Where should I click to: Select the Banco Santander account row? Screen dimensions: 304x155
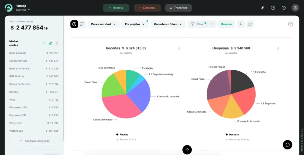tap(34, 84)
